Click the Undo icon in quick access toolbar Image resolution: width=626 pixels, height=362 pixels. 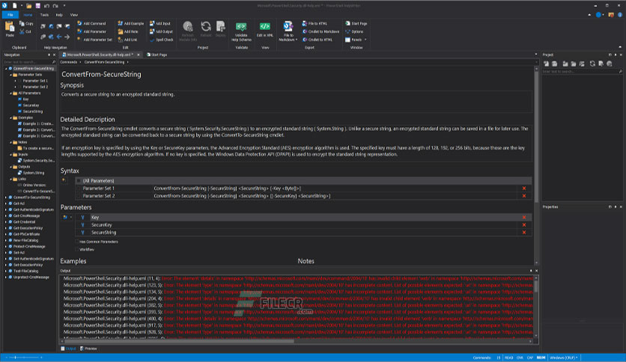[46, 5]
